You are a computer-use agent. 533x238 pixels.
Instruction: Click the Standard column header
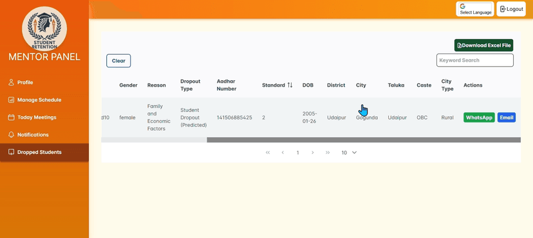click(274, 85)
